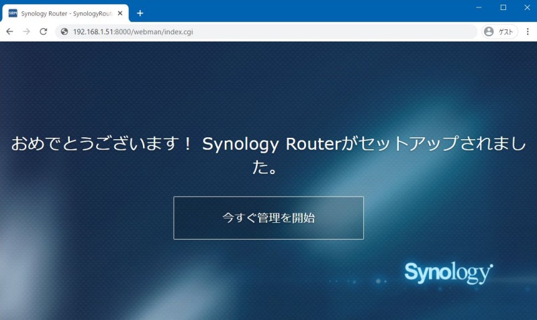Reload the page with the refresh icon
The width and height of the screenshot is (537, 320).
(x=43, y=31)
